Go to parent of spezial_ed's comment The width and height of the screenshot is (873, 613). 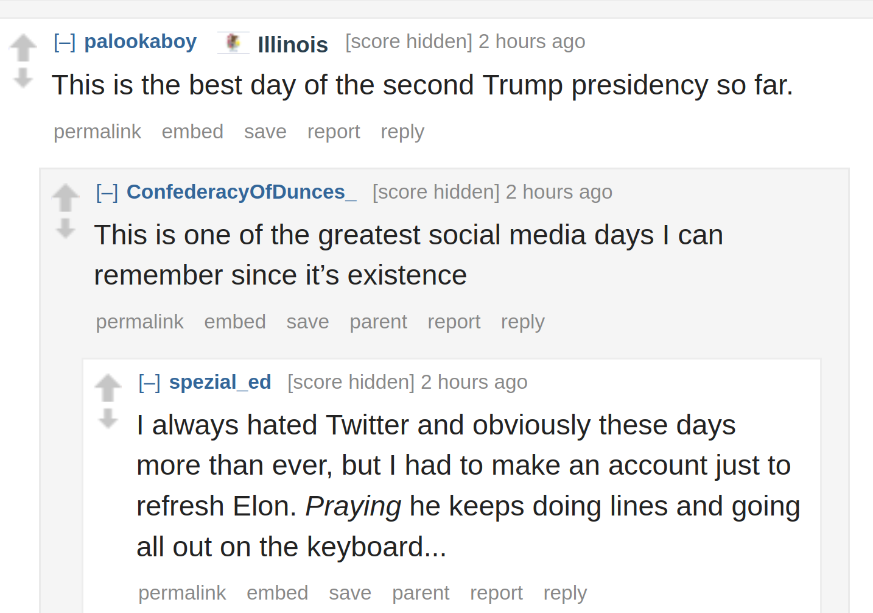click(421, 593)
